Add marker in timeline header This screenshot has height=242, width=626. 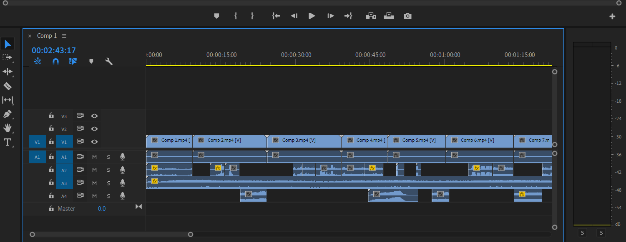click(x=91, y=61)
